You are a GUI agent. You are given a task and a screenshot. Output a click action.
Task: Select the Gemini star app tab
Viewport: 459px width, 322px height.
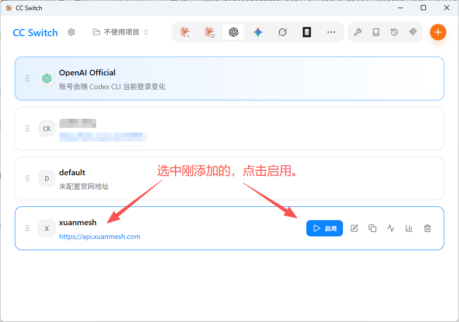pos(258,32)
